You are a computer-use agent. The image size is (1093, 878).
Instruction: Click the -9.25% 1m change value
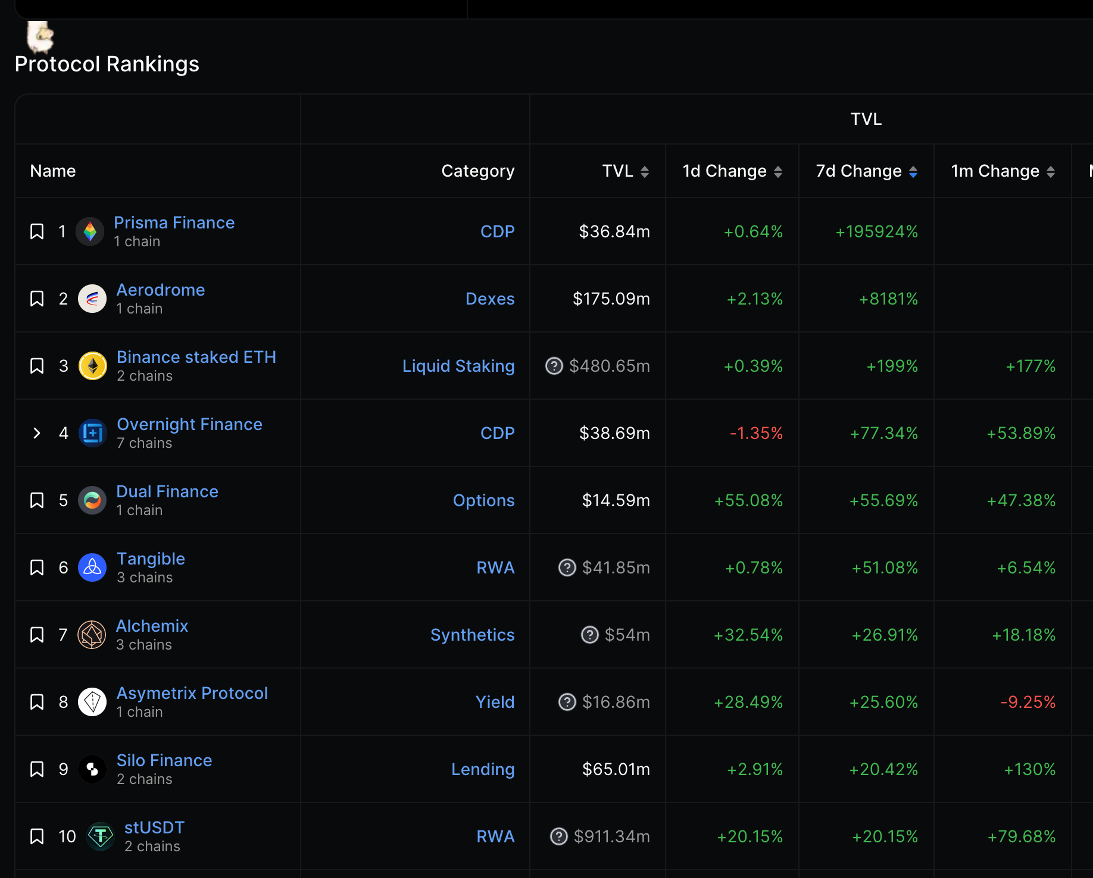coord(1028,702)
